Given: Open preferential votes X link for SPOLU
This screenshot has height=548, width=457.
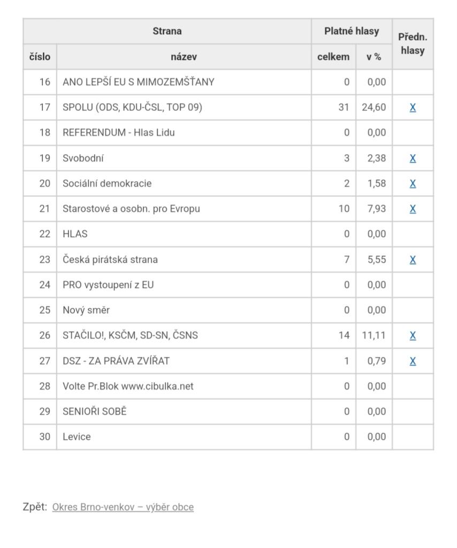Looking at the screenshot, I should click(x=413, y=108).
